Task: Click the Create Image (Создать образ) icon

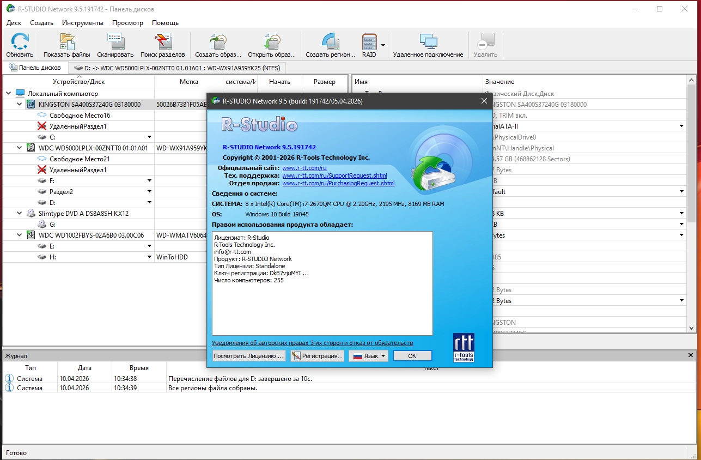Action: 218,45
